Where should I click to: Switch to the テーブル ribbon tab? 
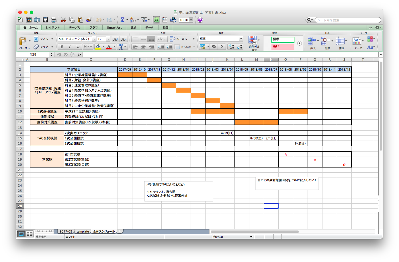coord(75,27)
